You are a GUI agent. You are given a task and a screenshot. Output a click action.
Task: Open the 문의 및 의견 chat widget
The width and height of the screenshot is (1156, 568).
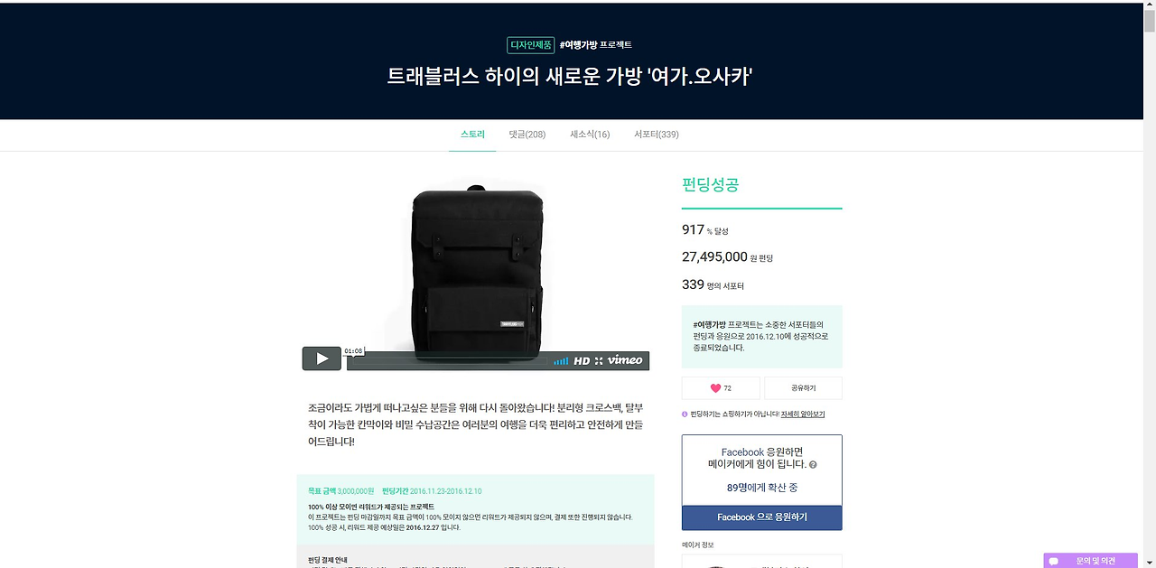(1091, 561)
